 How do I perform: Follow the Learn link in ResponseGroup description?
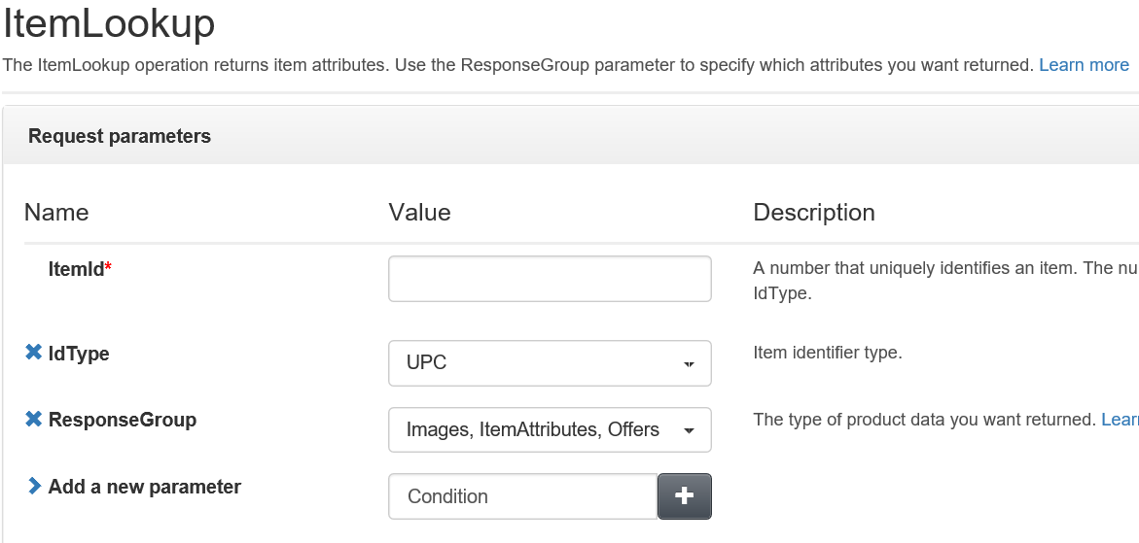1120,420
